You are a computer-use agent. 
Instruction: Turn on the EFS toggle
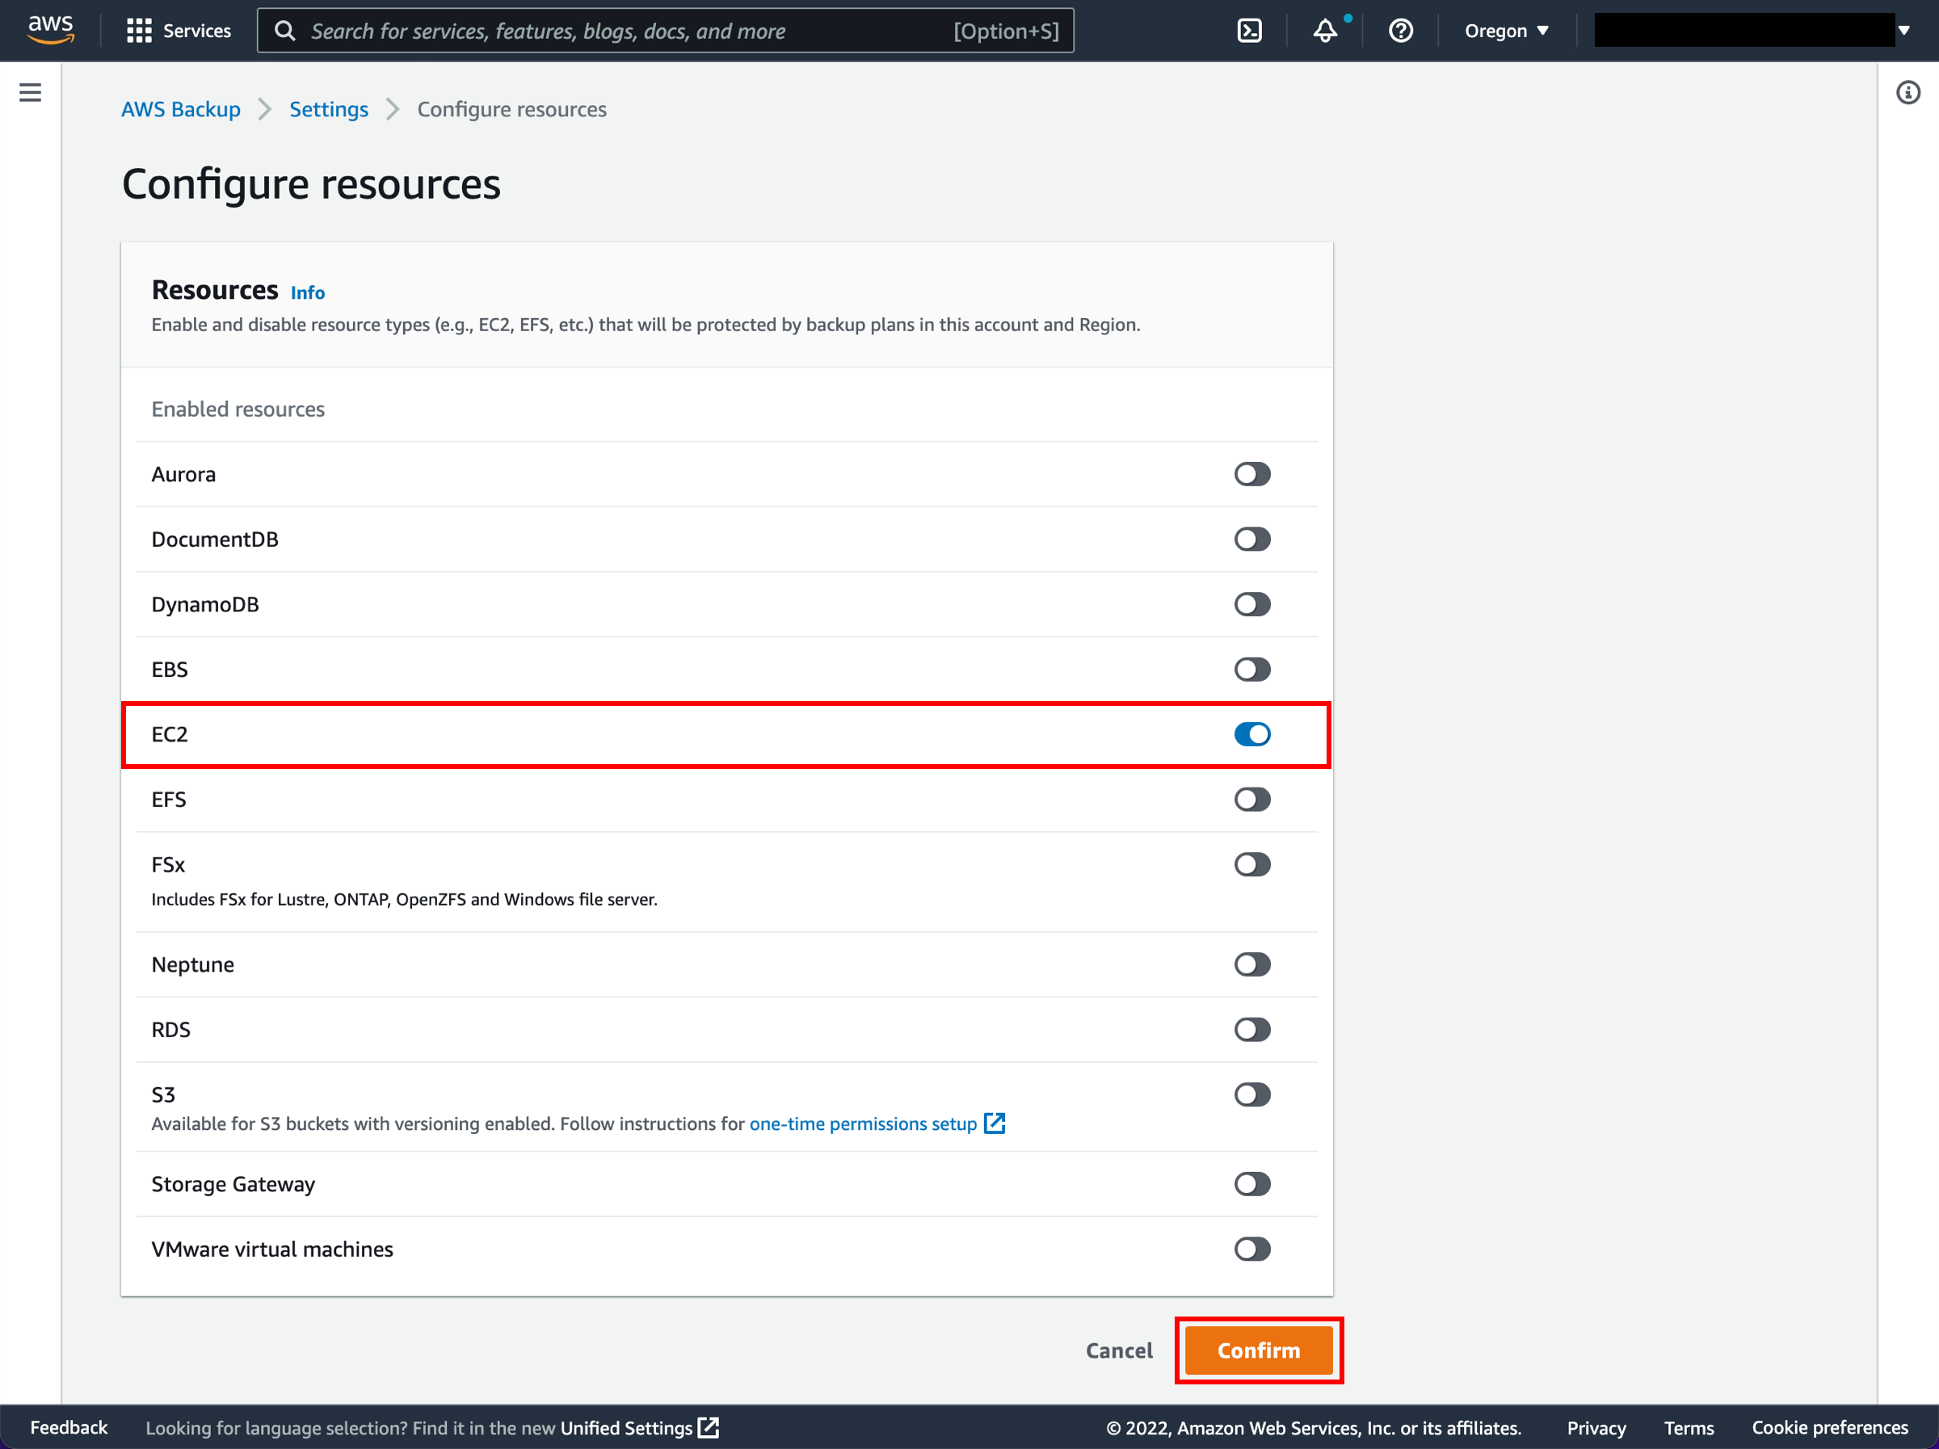[x=1251, y=799]
